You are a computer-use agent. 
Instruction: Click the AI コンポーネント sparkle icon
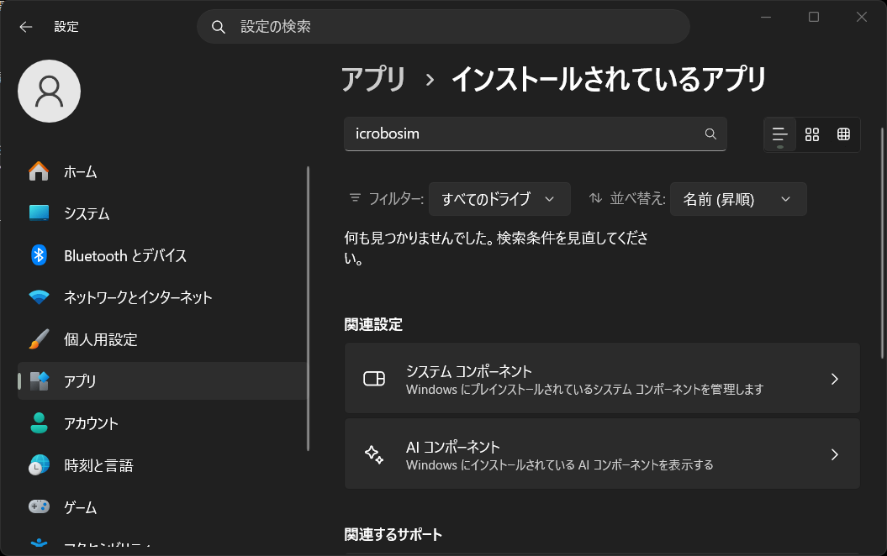[374, 454]
